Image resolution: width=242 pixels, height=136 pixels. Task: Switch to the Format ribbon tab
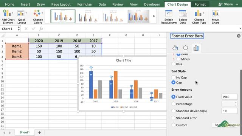point(200,5)
